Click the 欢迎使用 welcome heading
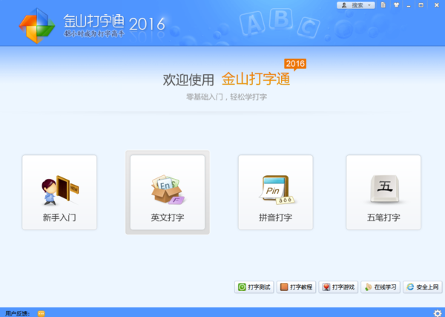Image resolution: width=445 pixels, height=317 pixels. tap(188, 79)
